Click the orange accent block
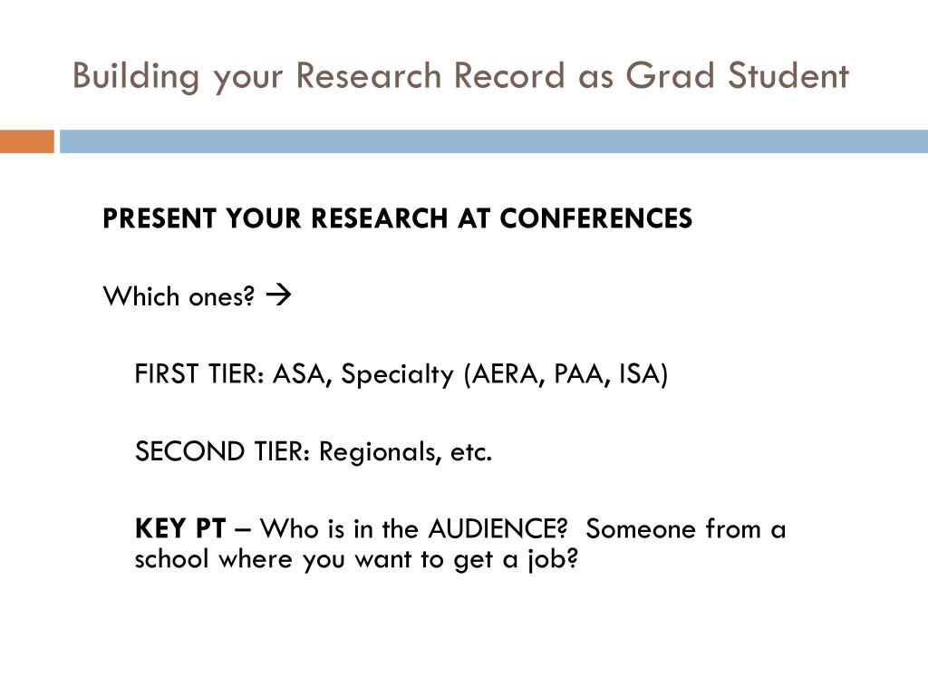 26,141
